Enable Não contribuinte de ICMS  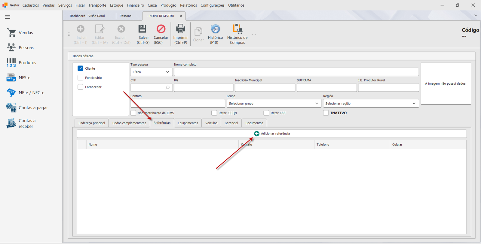click(133, 113)
